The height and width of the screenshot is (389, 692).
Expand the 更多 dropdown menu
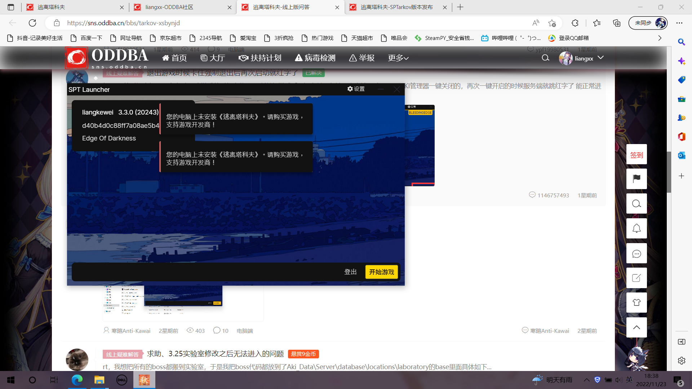[398, 58]
